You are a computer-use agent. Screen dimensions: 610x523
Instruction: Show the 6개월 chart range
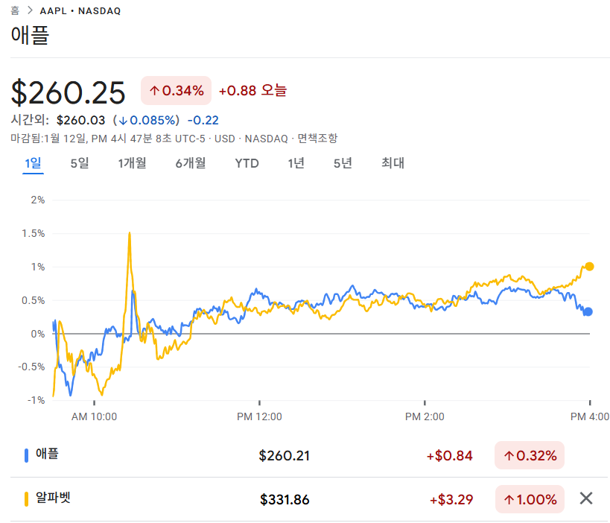coord(191,163)
